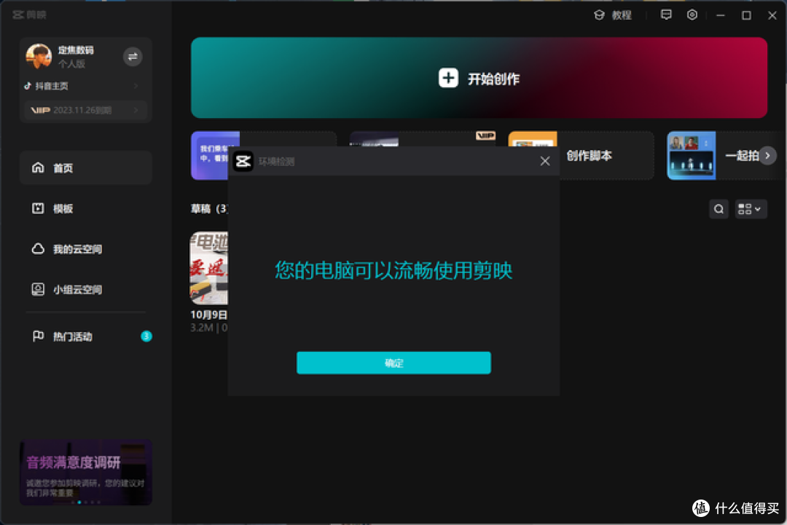This screenshot has width=787, height=525.
Task: Open 模板 in sidebar
Action: click(x=86, y=208)
